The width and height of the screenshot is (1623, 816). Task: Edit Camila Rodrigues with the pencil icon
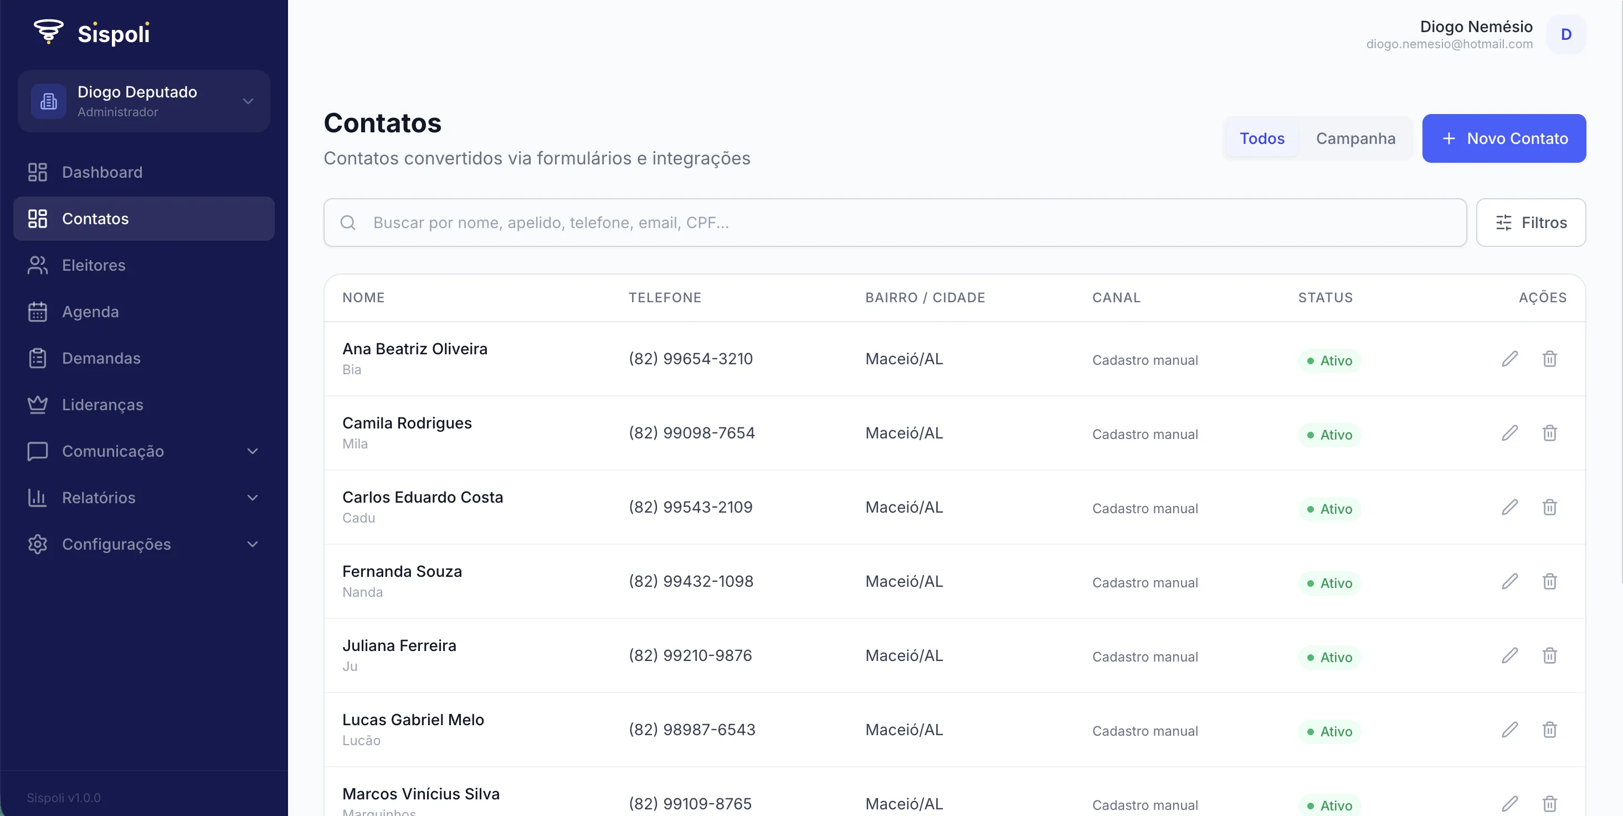coord(1509,433)
